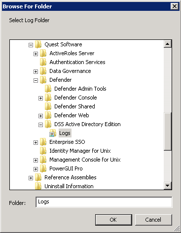Select 'DSS Active Directory Edition' label
The image size is (181, 233).
coord(87,124)
